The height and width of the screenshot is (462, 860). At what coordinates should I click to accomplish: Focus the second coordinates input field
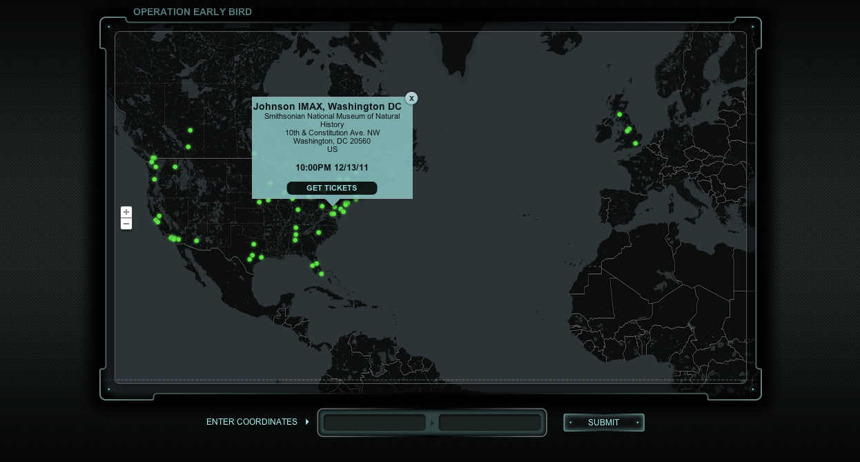tap(490, 423)
